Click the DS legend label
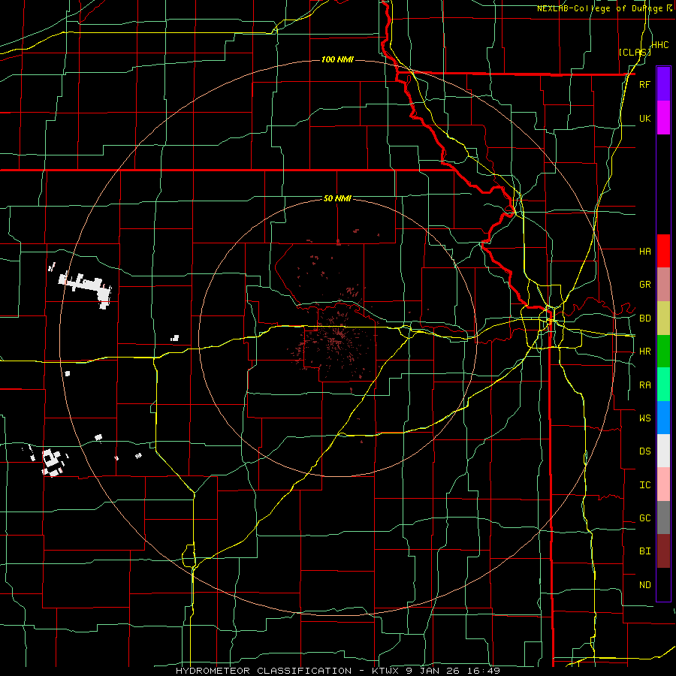The height and width of the screenshot is (676, 676). coord(644,451)
